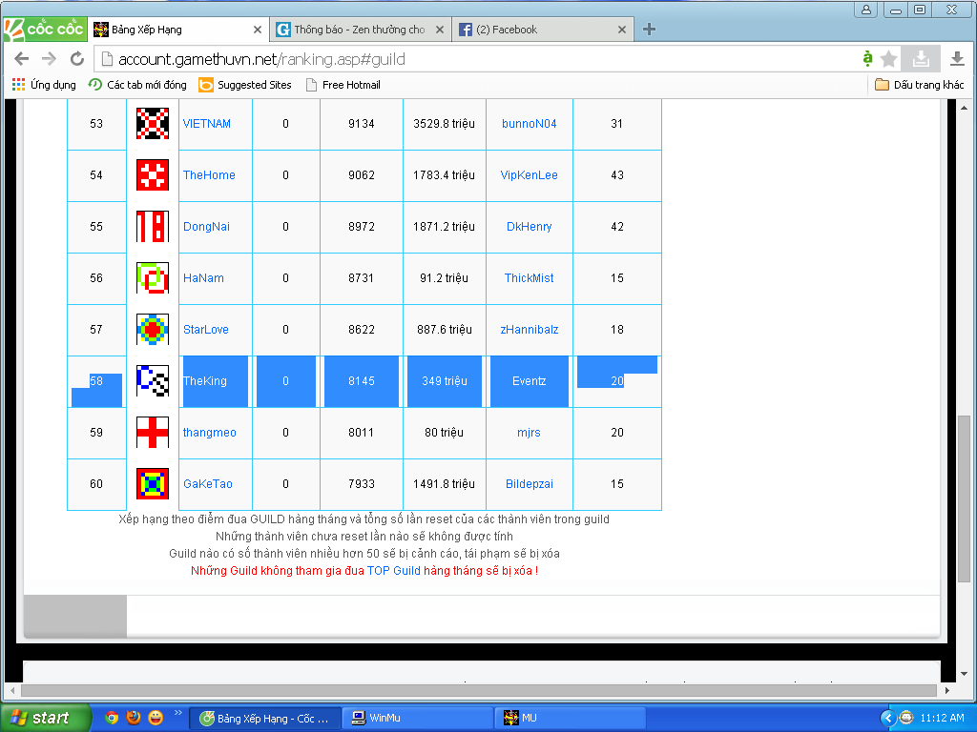Click the VIETNAM guild emblem image

[153, 124]
